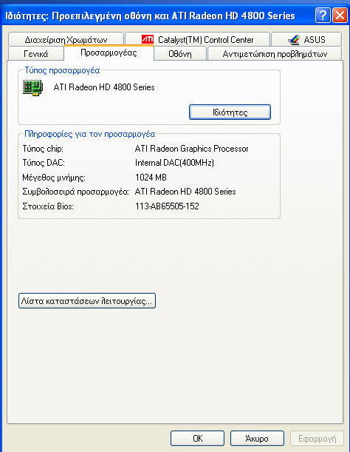Screen dimensions: 350x452
Task: Click the 1024 MB memory size value
Action: point(151,178)
